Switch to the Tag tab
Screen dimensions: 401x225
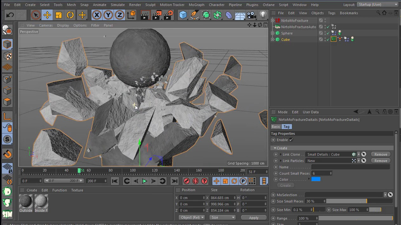pos(286,126)
